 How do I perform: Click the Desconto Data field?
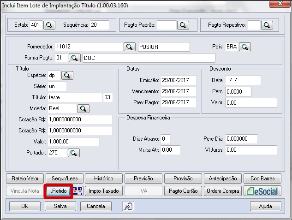243,80
